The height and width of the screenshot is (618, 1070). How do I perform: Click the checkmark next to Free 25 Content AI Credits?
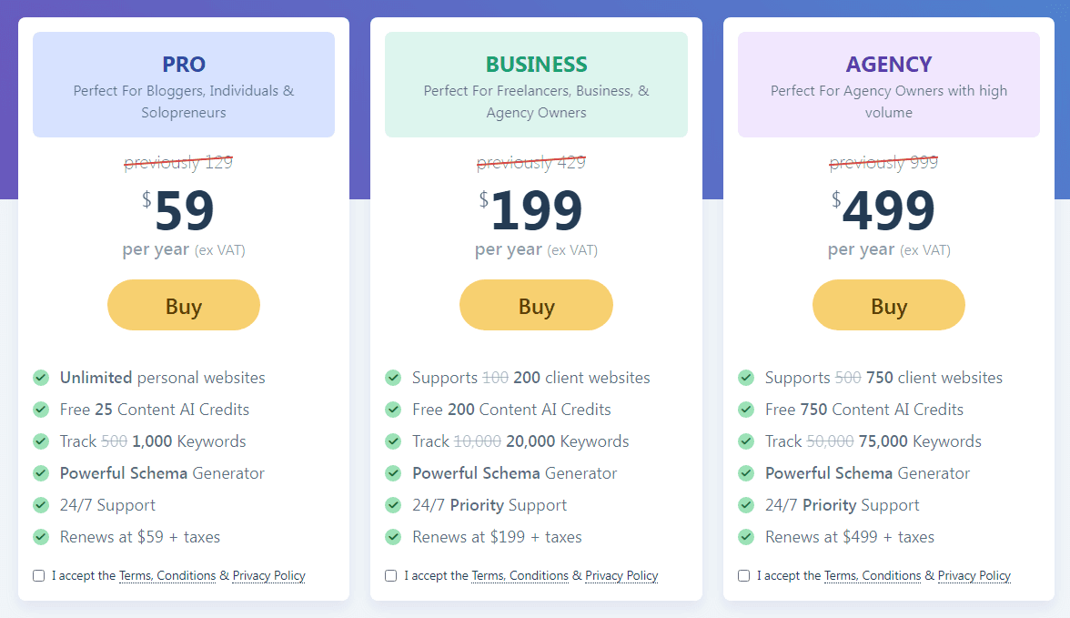41,409
